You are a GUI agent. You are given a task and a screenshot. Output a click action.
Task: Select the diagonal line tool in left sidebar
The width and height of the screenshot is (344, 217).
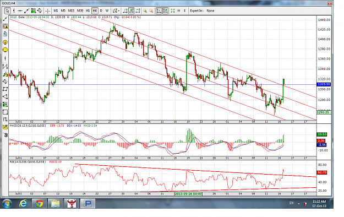coord(6,19)
